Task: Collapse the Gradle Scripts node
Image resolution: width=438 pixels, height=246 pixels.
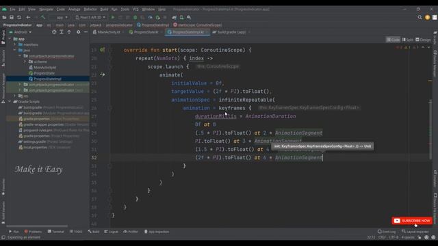Action: click(10, 102)
